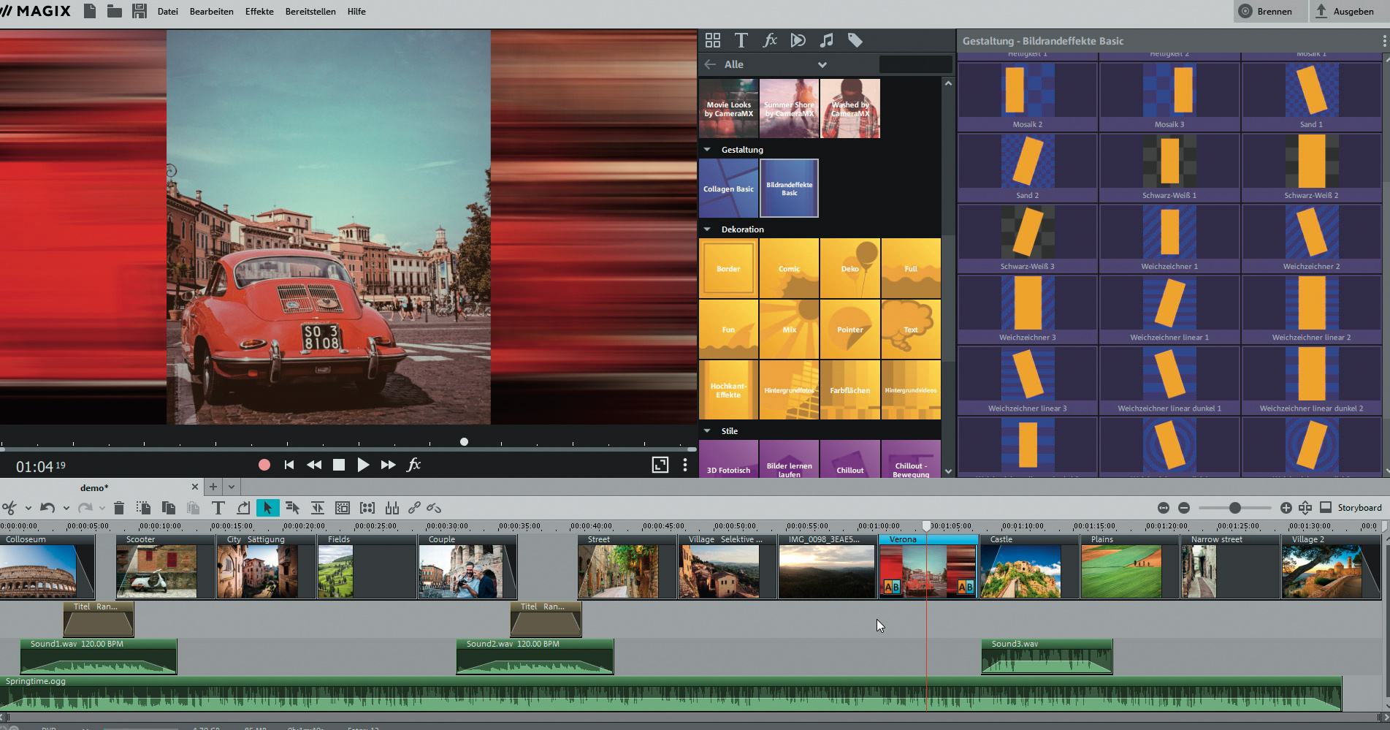The image size is (1390, 730).
Task: Open the title T icon in timeline toolbar
Action: 218,508
